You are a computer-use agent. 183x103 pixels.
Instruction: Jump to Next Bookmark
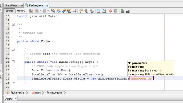click(86, 11)
